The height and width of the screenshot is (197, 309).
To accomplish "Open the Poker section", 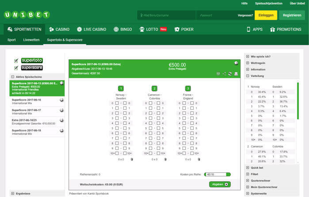I will click(x=184, y=30).
